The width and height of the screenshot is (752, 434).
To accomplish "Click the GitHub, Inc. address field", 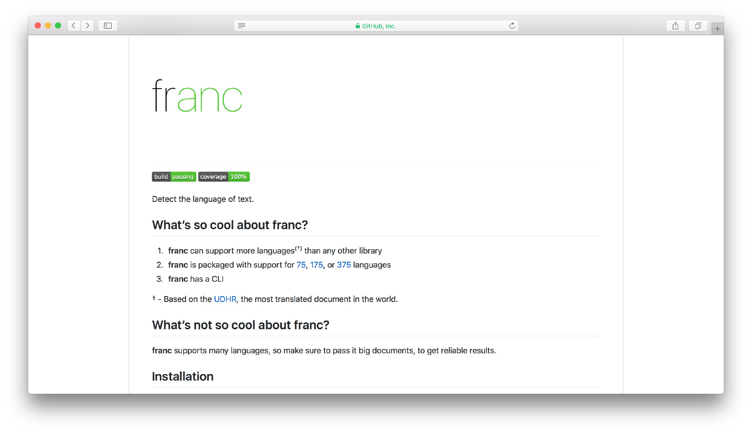I will tap(376, 26).
